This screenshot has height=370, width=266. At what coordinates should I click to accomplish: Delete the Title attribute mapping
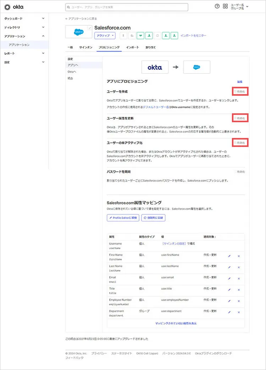point(239,290)
